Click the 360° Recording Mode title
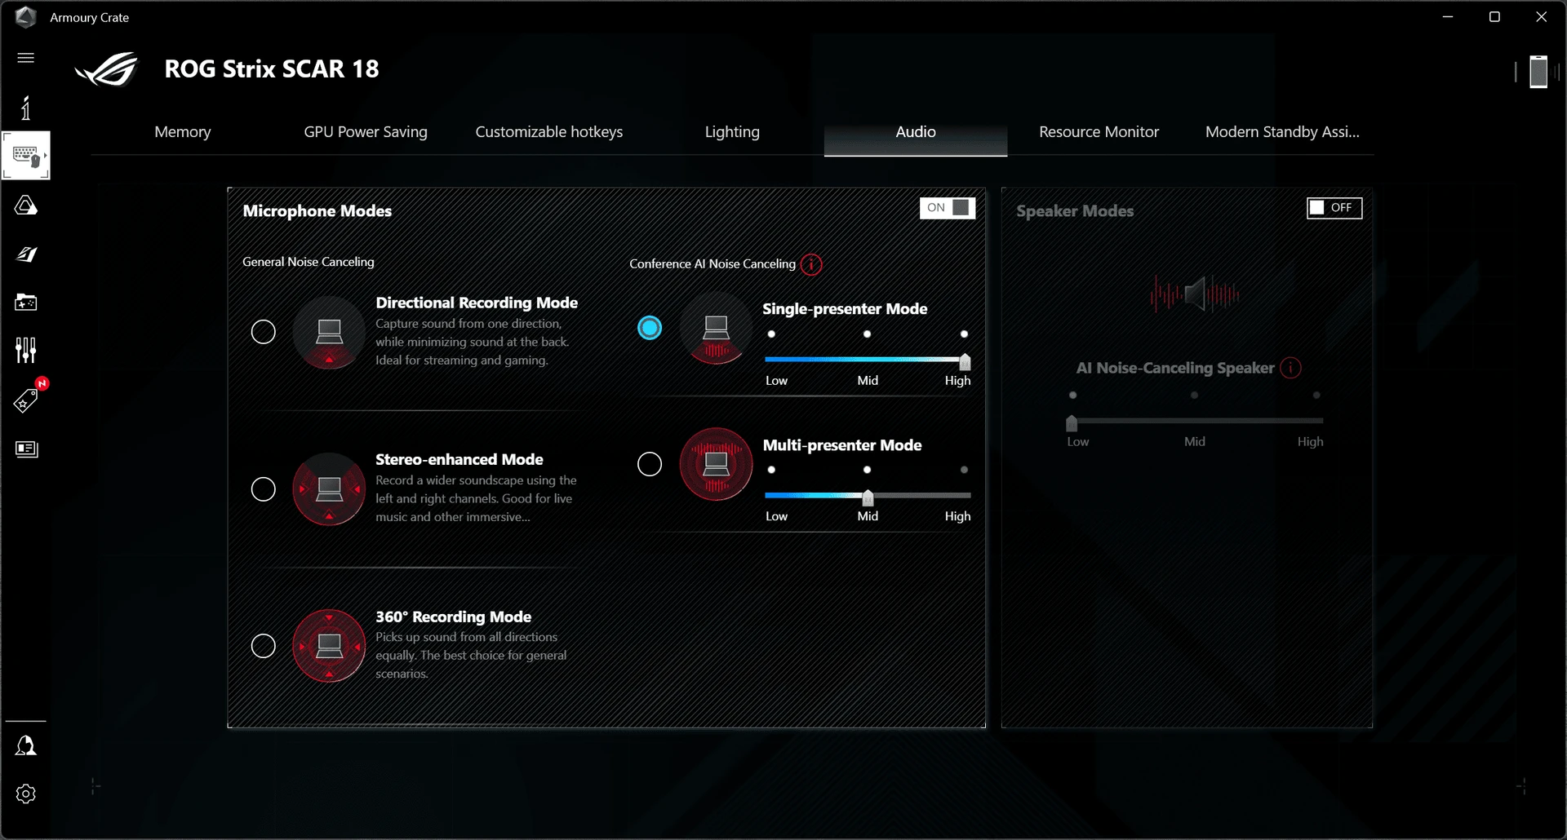 pyautogui.click(x=454, y=617)
